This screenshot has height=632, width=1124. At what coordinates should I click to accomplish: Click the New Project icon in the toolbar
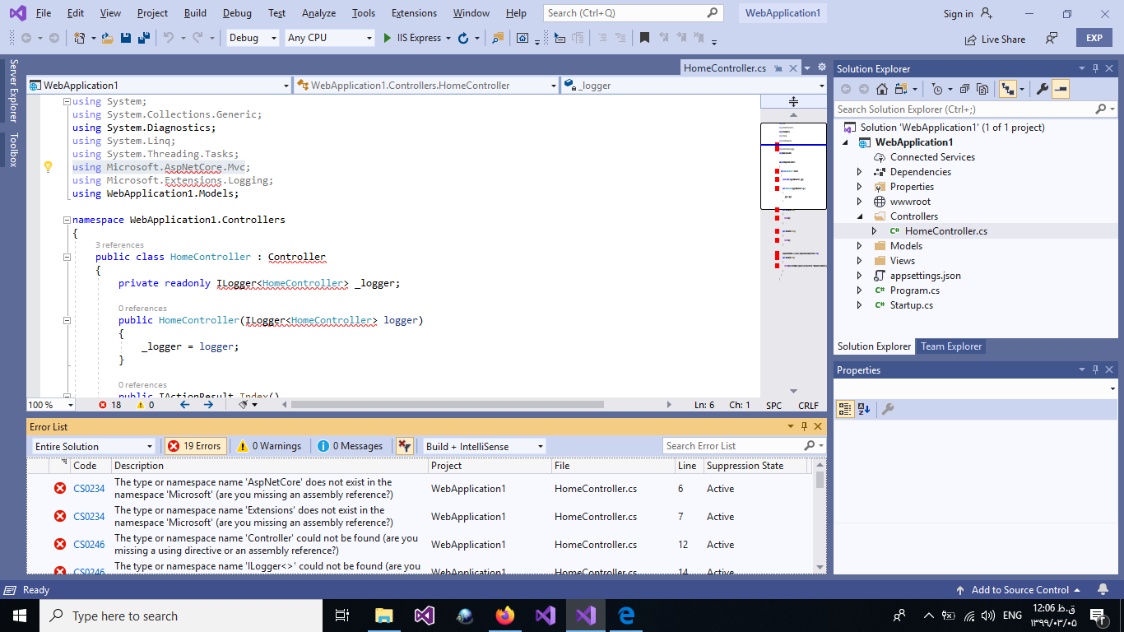tap(80, 38)
